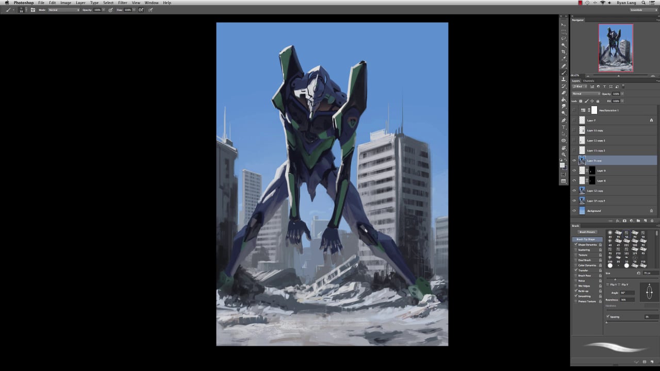
Task: Toggle airbrush mode in options bar
Action: coord(140,10)
